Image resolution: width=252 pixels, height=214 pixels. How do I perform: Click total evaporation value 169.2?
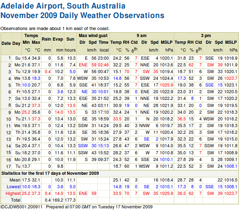[58, 200]
